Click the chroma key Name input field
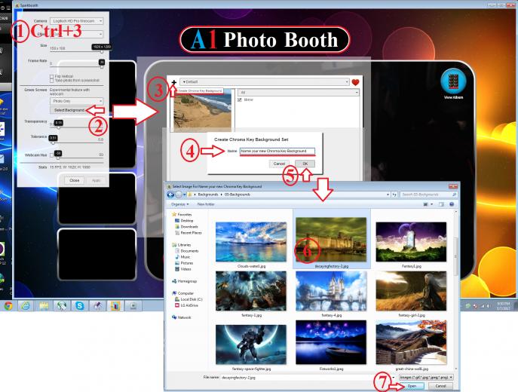This screenshot has height=392, width=518. pos(277,151)
